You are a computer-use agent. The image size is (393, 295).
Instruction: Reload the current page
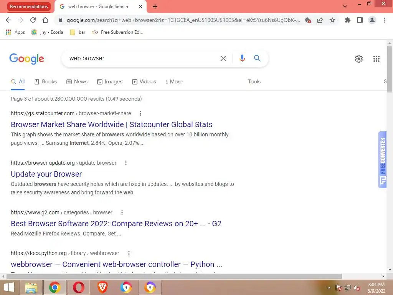[x=33, y=20]
